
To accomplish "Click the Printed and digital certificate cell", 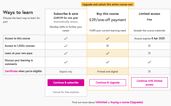I will [x=108, y=72].
